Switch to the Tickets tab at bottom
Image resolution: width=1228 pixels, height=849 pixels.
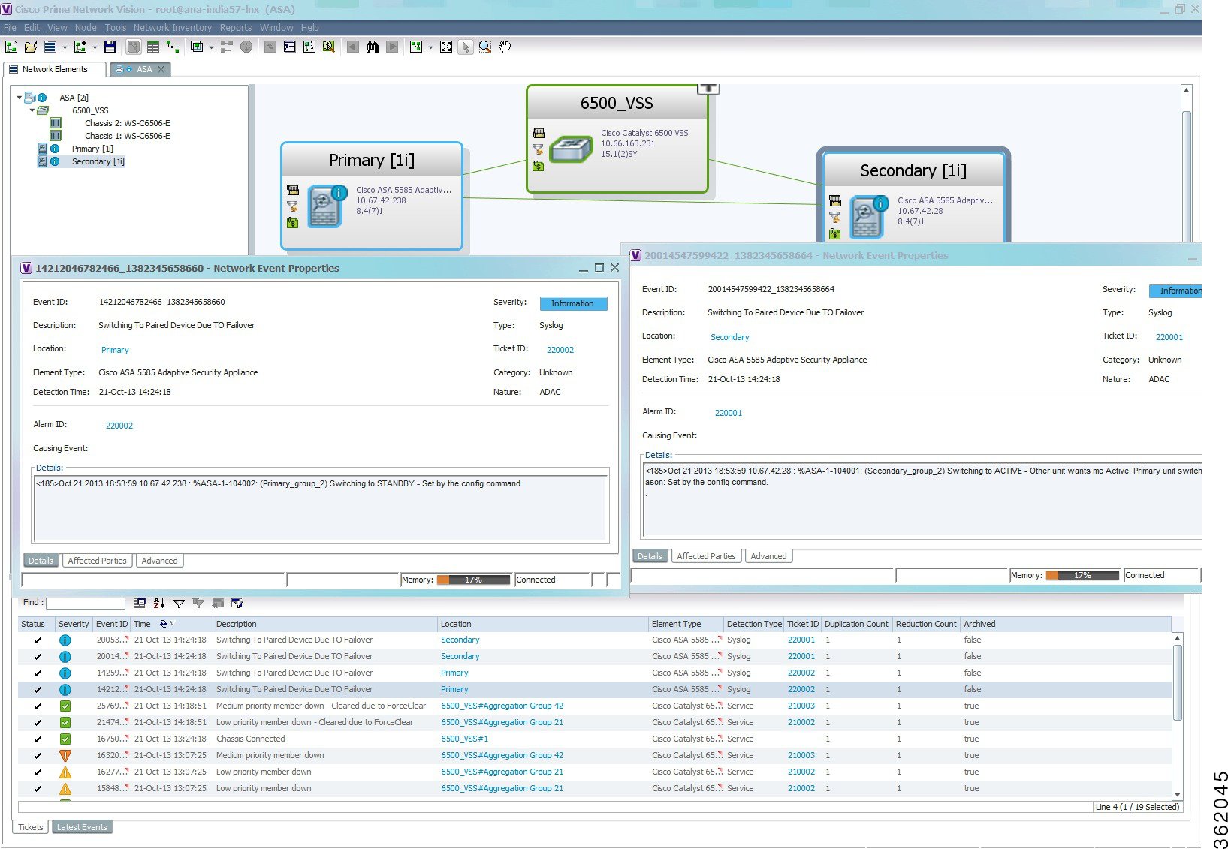(x=31, y=827)
